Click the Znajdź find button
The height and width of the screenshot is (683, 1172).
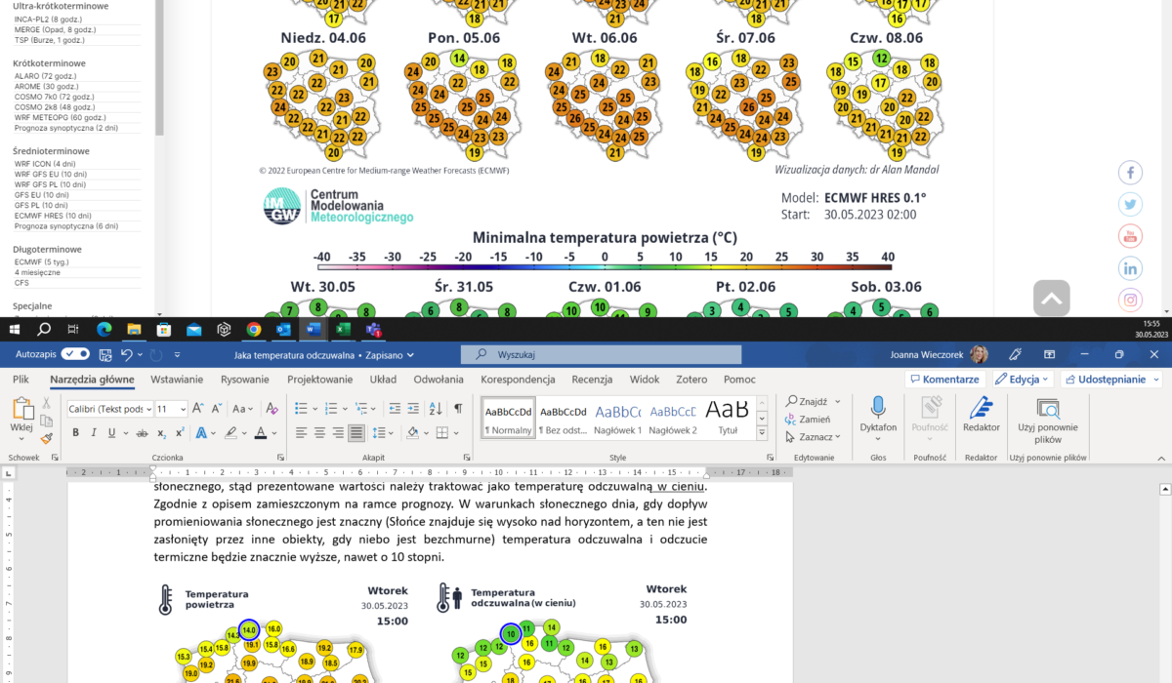(x=807, y=402)
